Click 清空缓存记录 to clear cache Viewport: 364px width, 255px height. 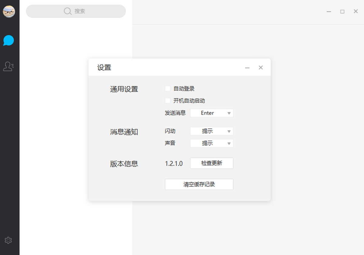click(199, 184)
